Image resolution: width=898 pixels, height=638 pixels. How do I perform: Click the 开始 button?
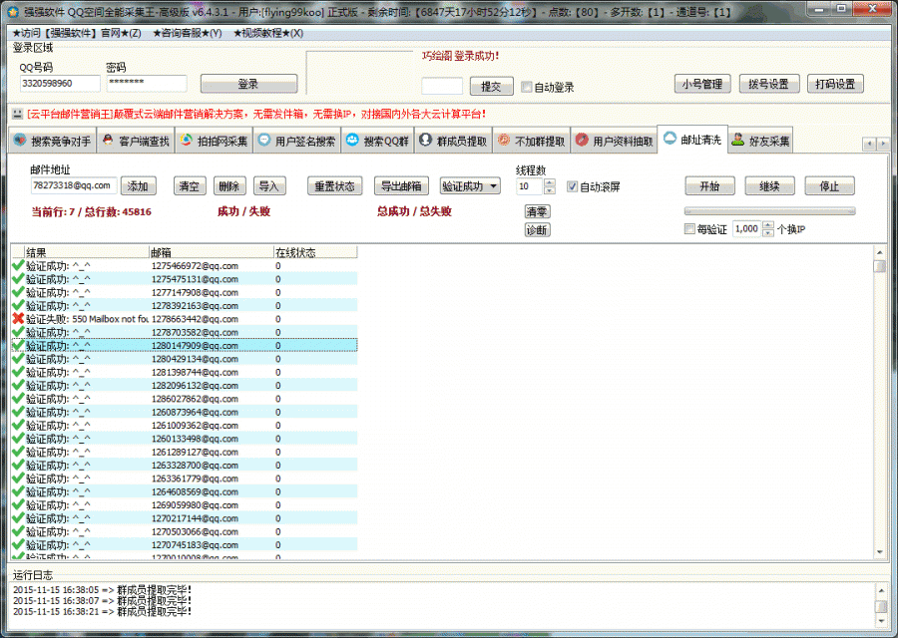(709, 186)
